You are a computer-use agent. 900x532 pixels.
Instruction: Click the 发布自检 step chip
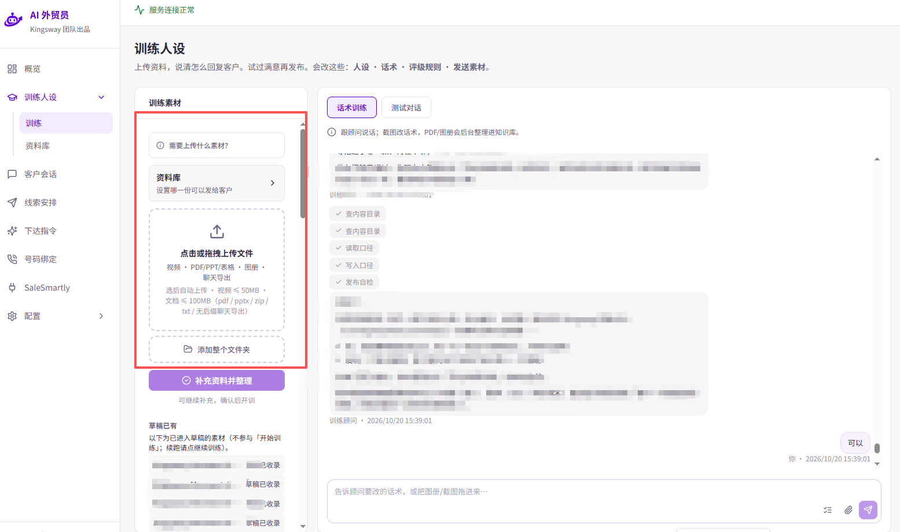[x=354, y=282]
